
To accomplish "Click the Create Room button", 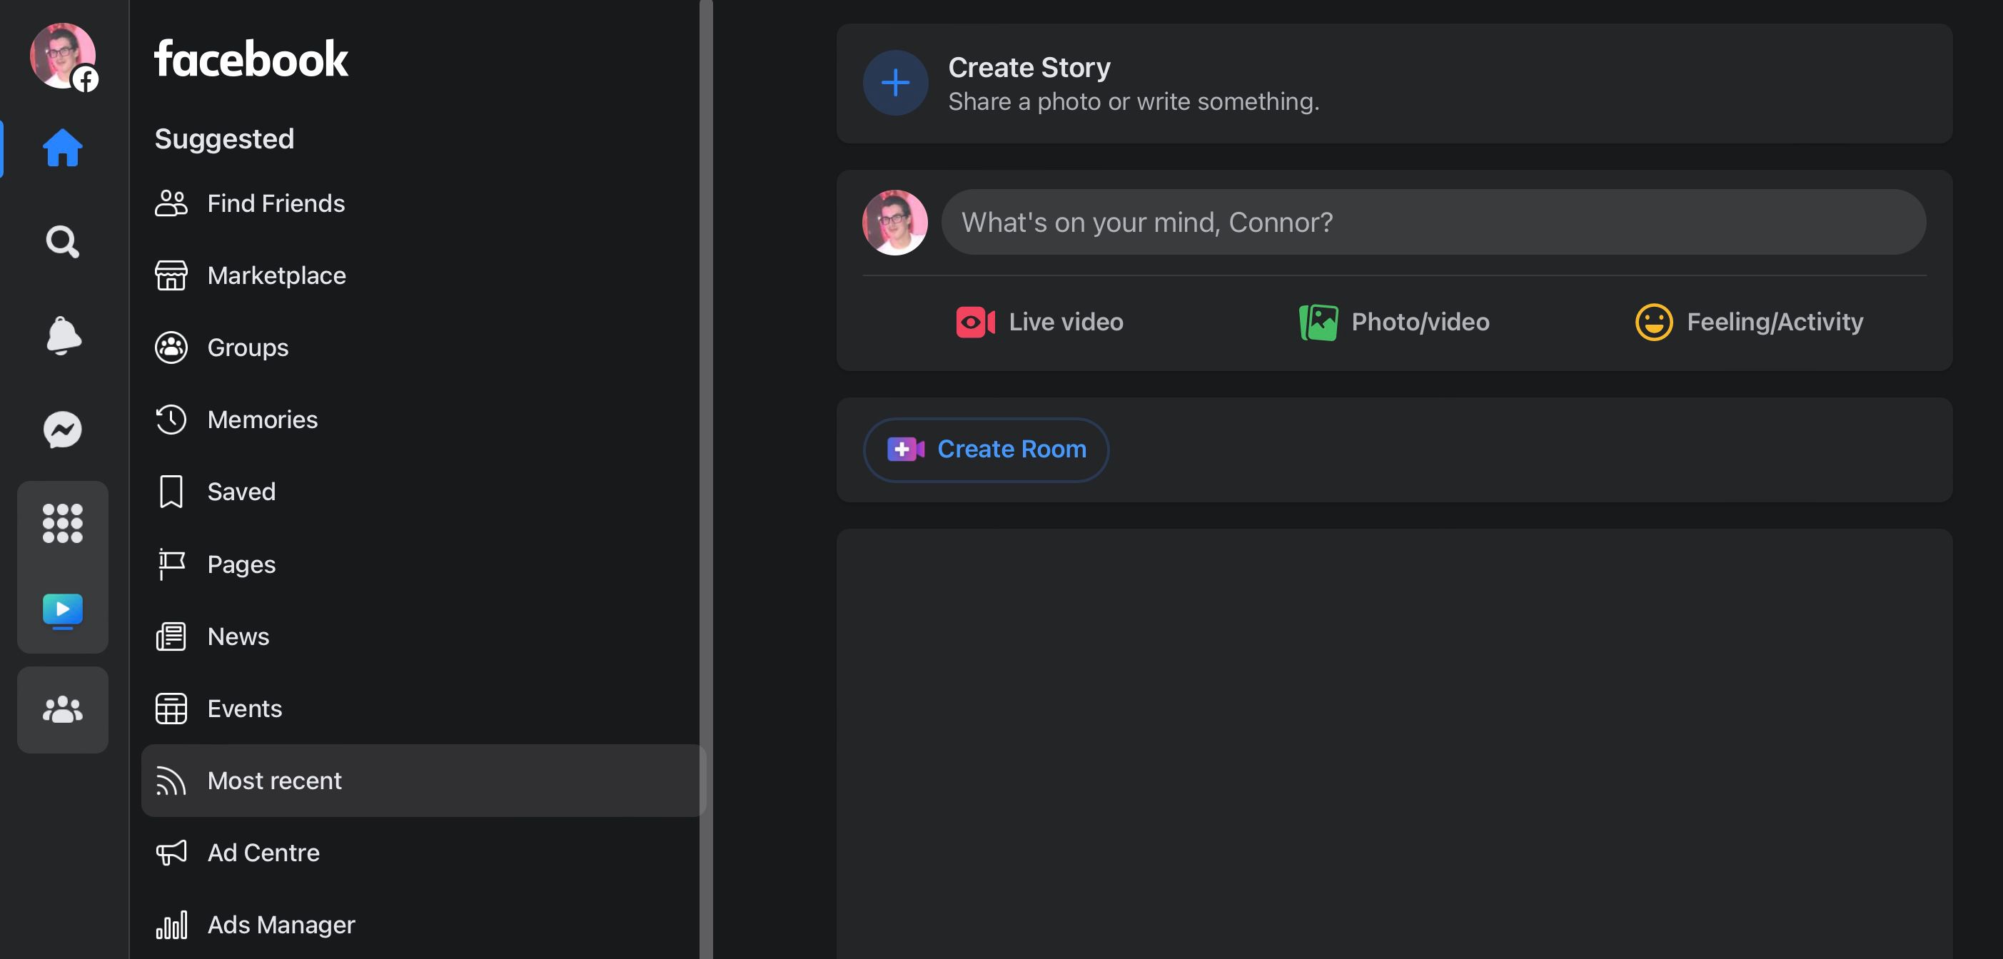I will coord(985,450).
